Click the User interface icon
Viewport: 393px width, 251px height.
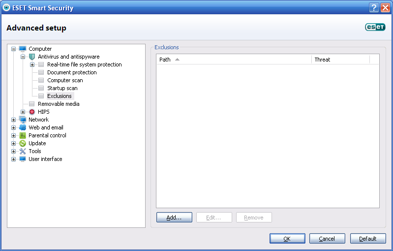23,159
